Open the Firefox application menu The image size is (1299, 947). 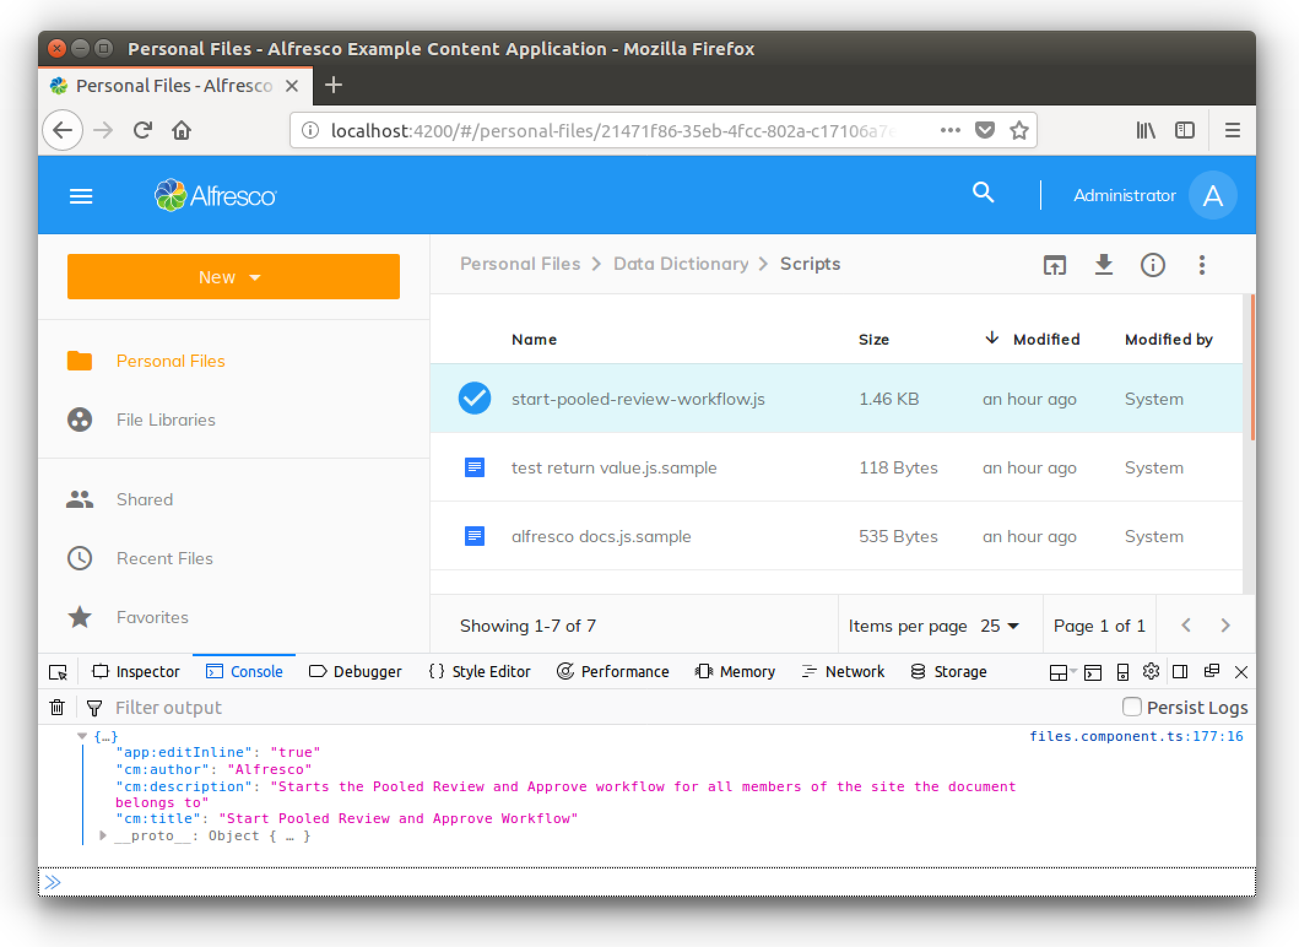[x=1233, y=130]
